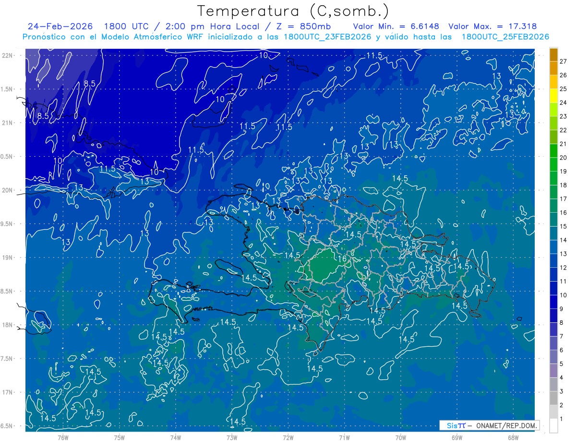Viewport: 576px width, 444px height.
Task: Click the longitude label "75W"
Action: [120, 437]
